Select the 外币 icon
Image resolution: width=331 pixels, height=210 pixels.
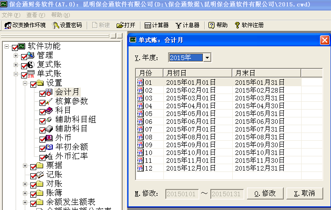point(49,138)
